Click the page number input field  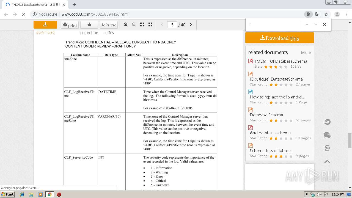point(172,25)
